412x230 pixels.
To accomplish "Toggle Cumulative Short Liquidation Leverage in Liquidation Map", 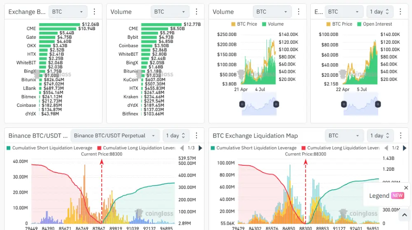I will 253,148.
